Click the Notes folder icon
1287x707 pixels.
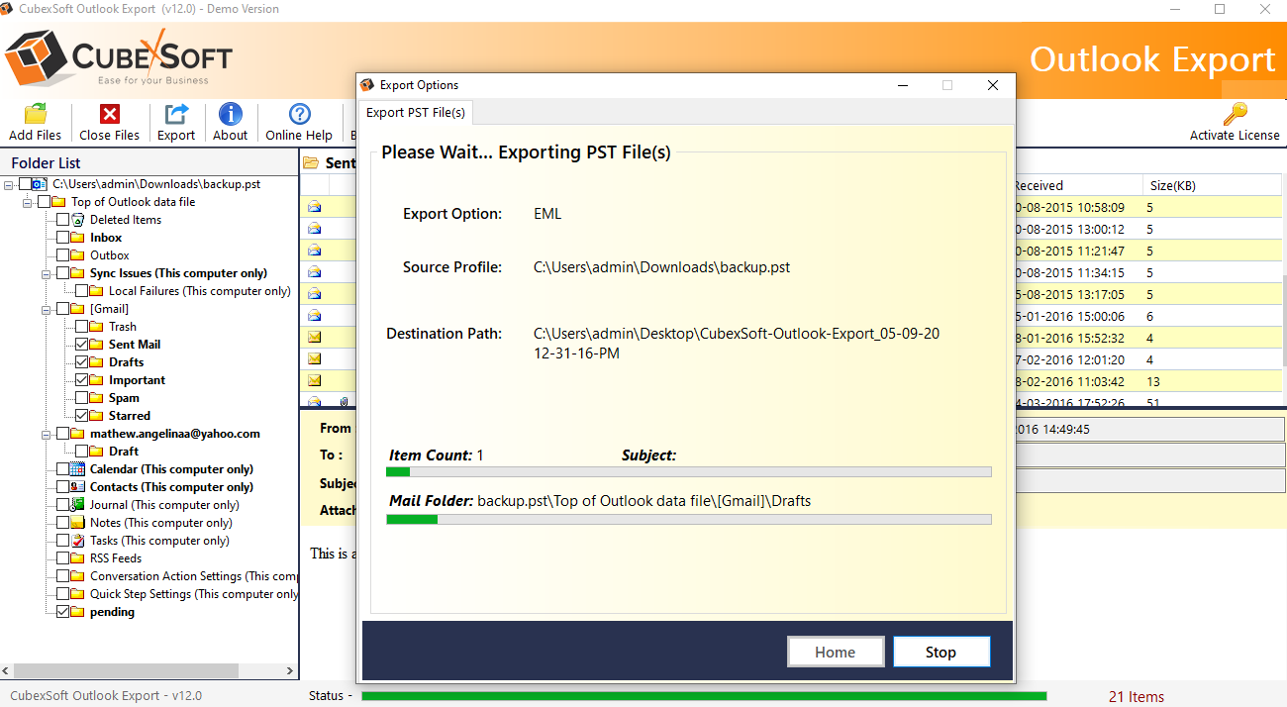(78, 523)
